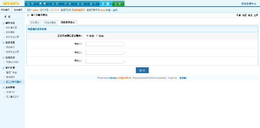Viewport: 260px width, 128px height.
Task: Click the Mymps footer link
Action: (x=113, y=78)
